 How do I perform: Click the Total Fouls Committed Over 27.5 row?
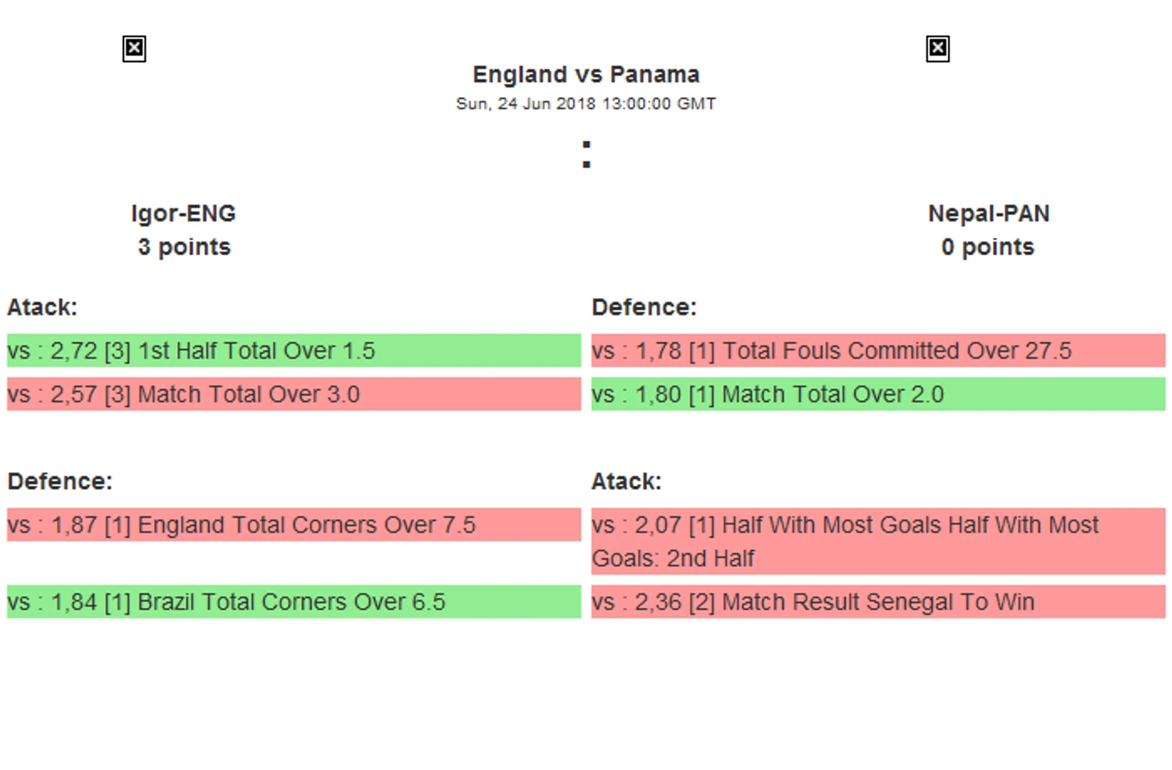pyautogui.click(x=877, y=351)
